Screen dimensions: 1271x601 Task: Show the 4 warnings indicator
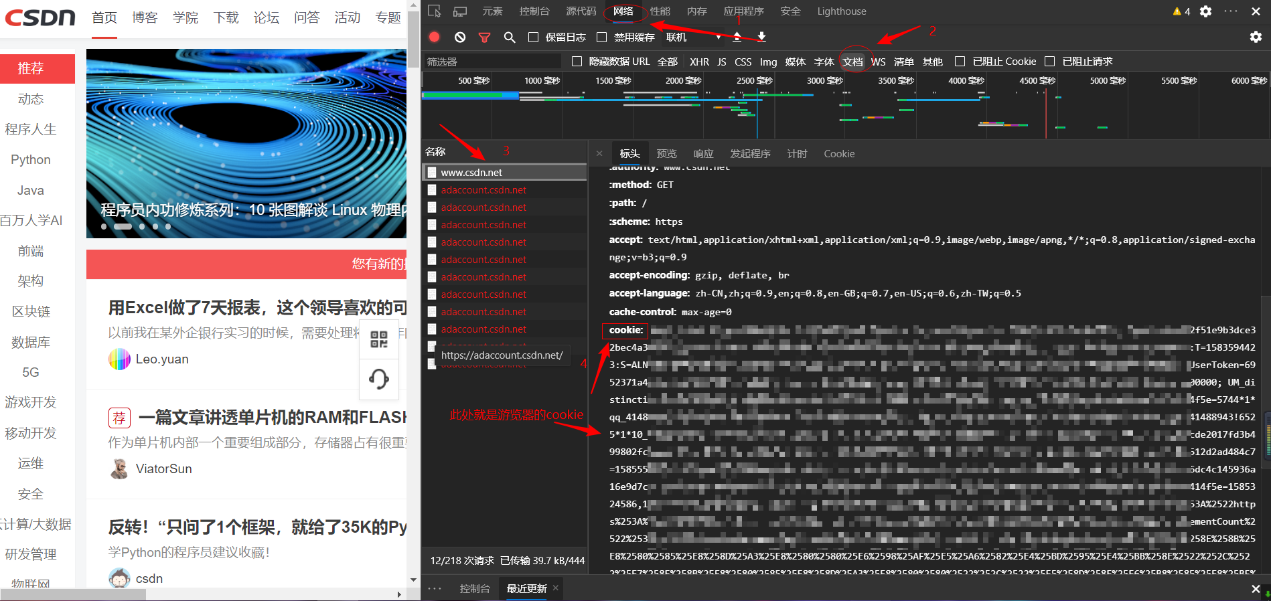(1181, 11)
